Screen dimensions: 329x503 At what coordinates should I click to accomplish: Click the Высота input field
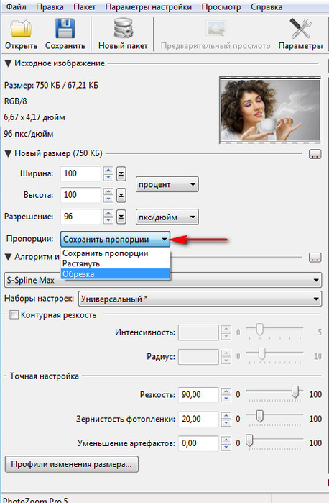coord(80,195)
